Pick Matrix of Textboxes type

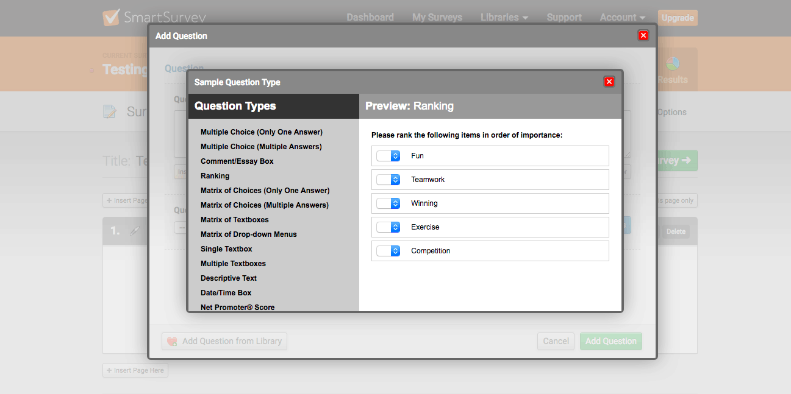[x=235, y=220]
